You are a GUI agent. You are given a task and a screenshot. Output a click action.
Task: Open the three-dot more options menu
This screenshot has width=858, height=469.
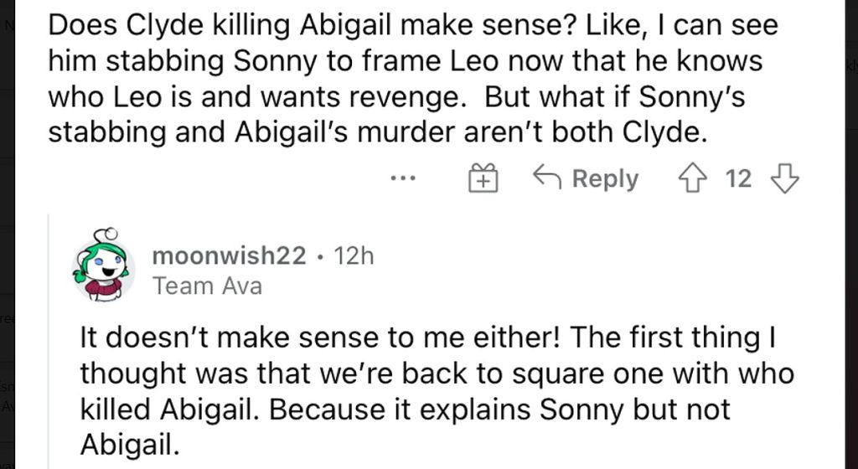coord(403,178)
